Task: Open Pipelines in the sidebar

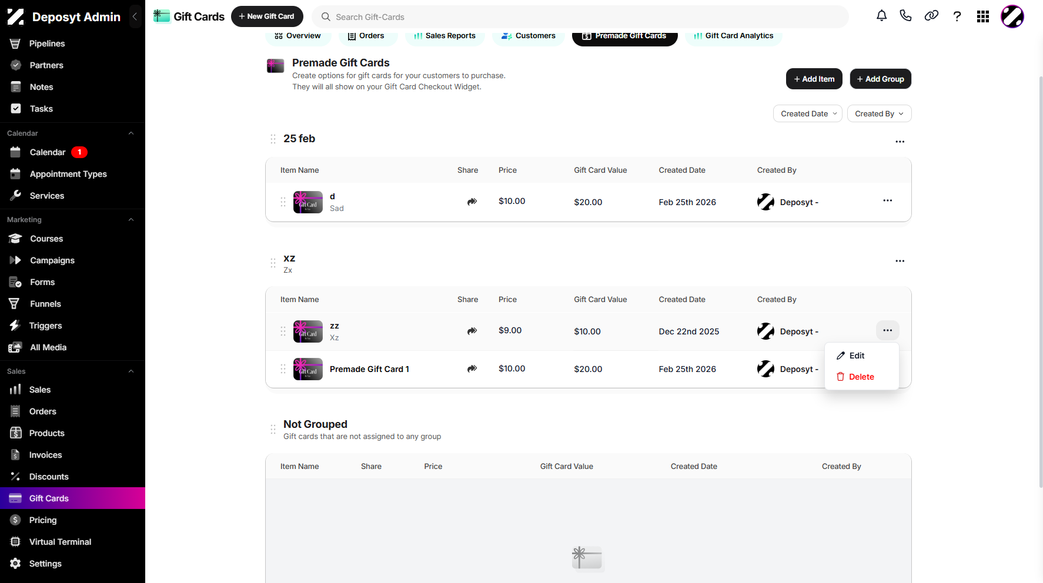Action: point(72,43)
